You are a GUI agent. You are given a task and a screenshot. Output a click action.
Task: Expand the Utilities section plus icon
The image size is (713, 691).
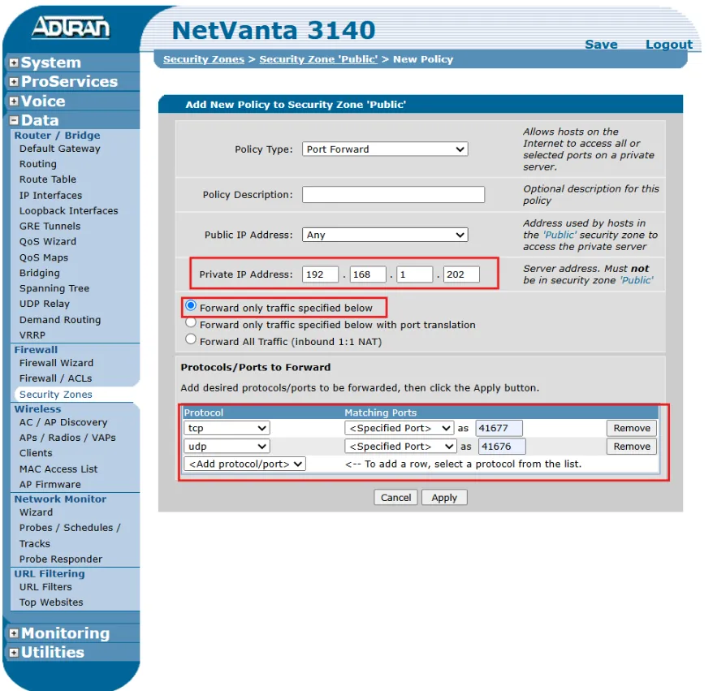[14, 653]
